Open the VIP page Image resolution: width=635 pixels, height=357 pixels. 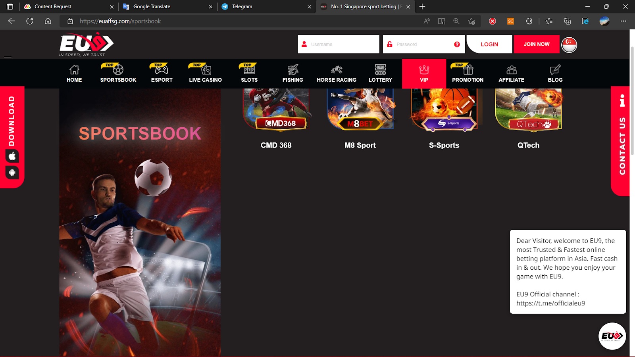tap(424, 74)
